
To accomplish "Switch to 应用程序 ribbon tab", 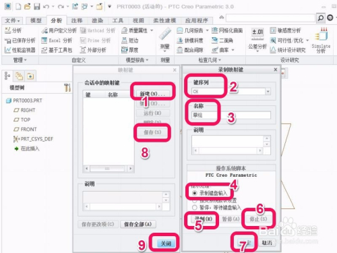I will (196, 20).
